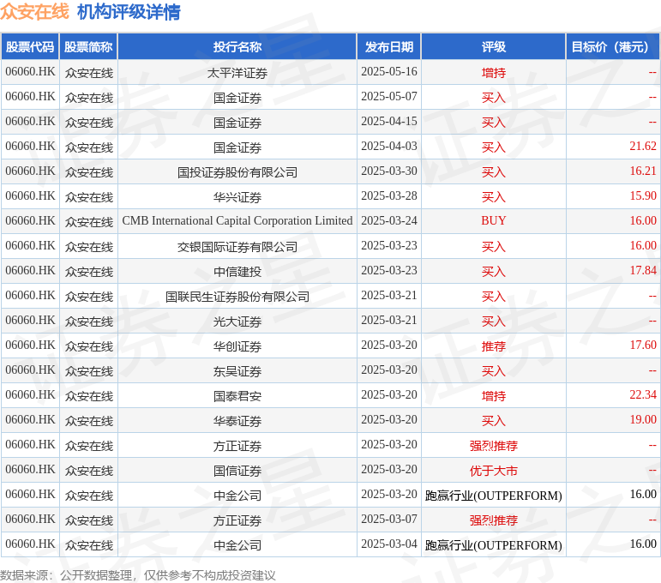Select the date 2025-03-28
Viewport: 661px width, 583px height.
click(x=389, y=196)
